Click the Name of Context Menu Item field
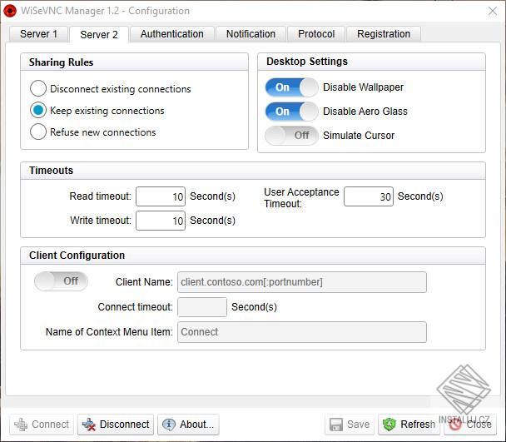Screen dimensions: 506x442 [302, 332]
